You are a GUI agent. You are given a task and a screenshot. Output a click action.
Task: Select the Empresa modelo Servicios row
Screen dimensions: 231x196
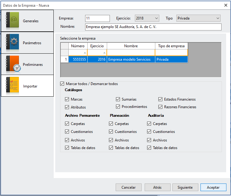pyautogui.click(x=129, y=59)
